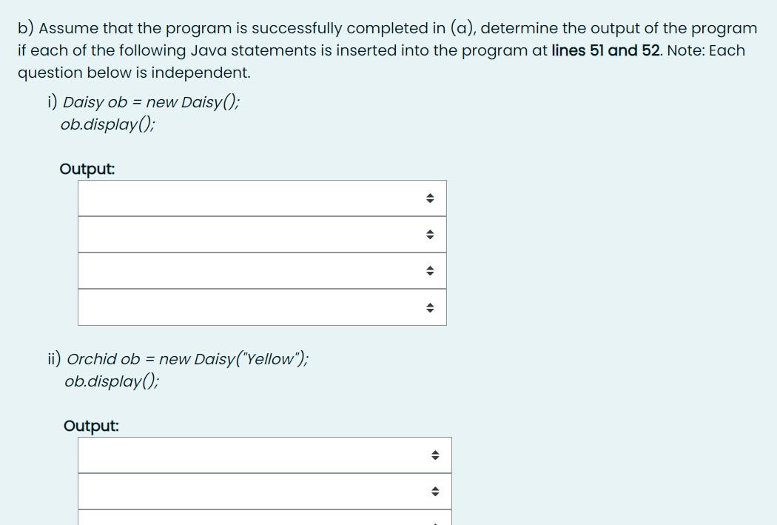Viewport: 777px width, 525px height.
Task: Click the 'Output:' label under question i
Action: click(87, 169)
